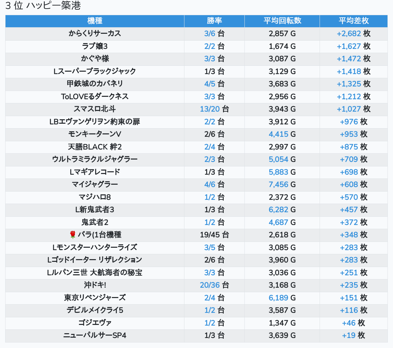The width and height of the screenshot is (393, 348).
Task: Select the 5,883 G value for Lマギアレコード
Action: [x=278, y=172]
